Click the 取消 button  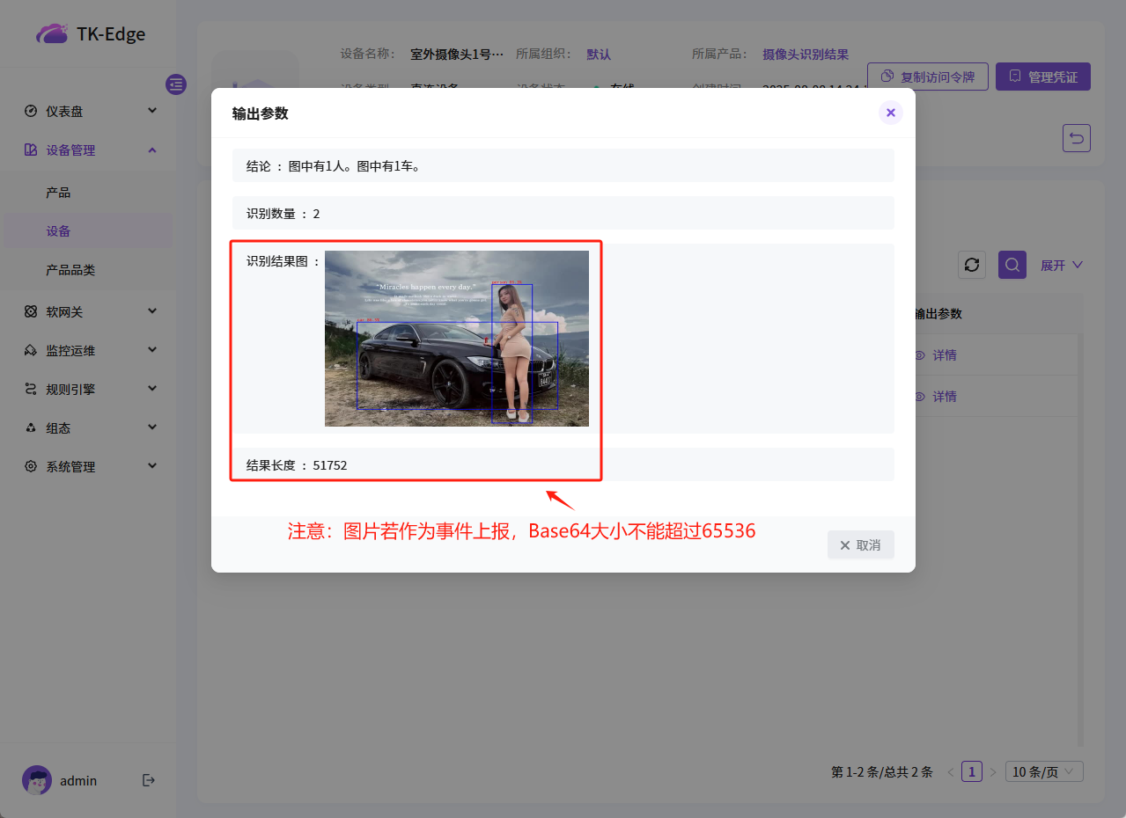click(860, 545)
